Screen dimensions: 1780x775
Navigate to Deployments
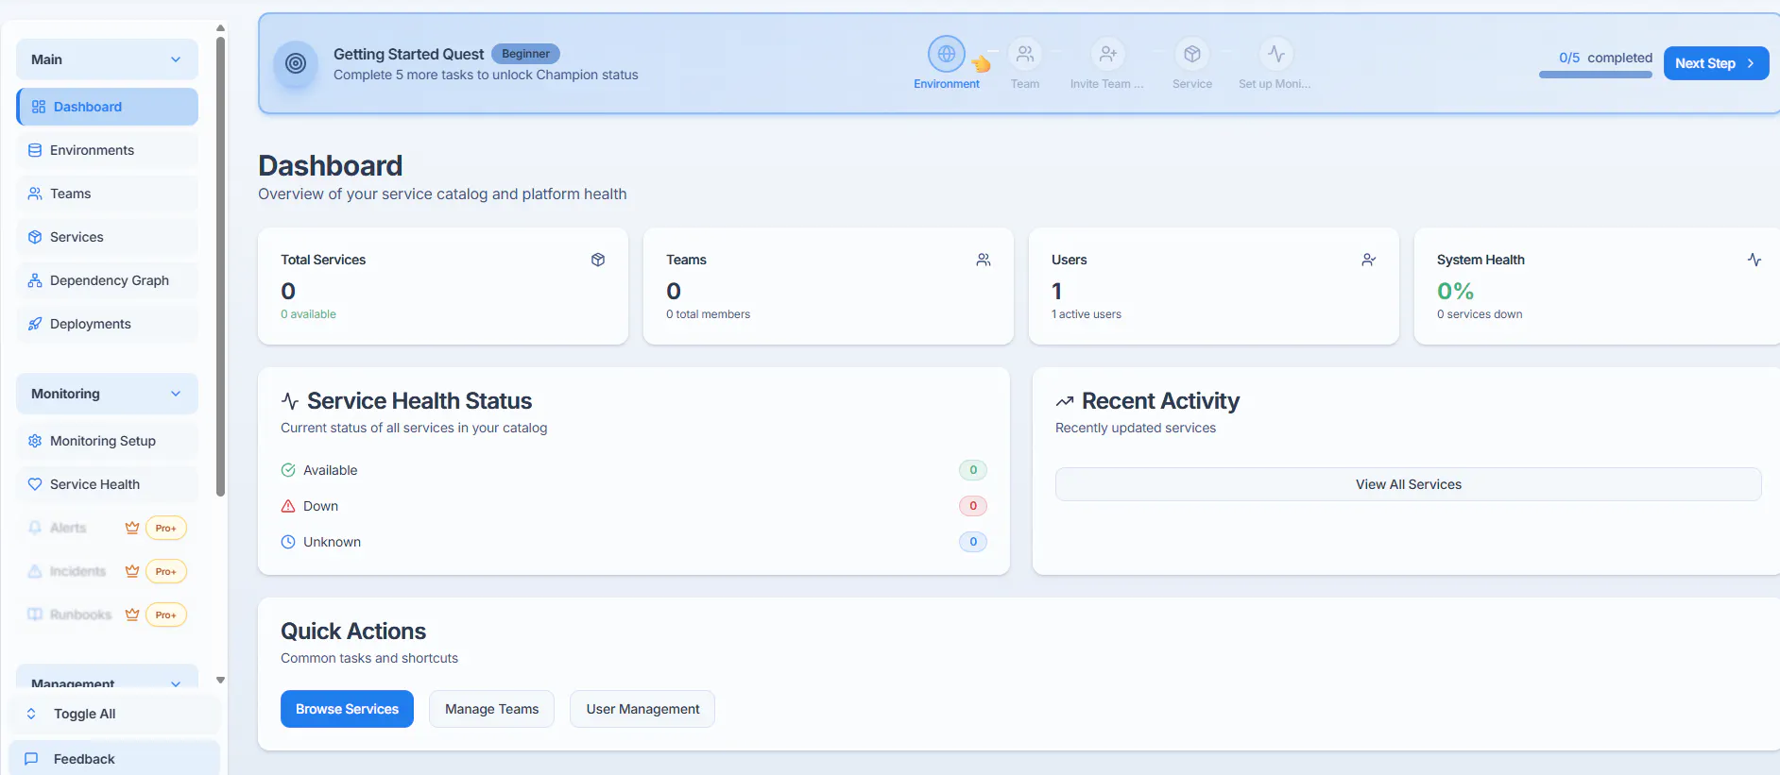(x=107, y=324)
